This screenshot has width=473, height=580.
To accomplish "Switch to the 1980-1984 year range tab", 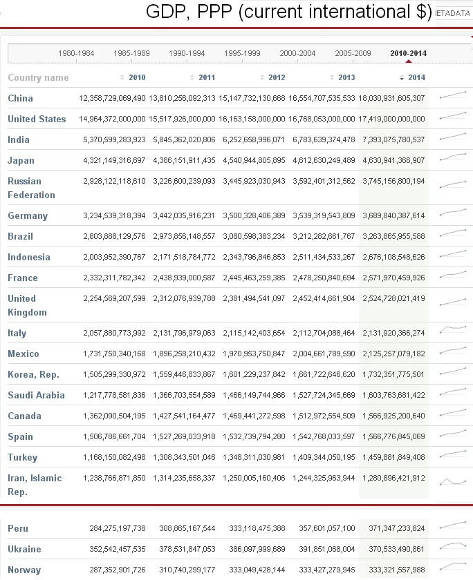I will pyautogui.click(x=76, y=53).
